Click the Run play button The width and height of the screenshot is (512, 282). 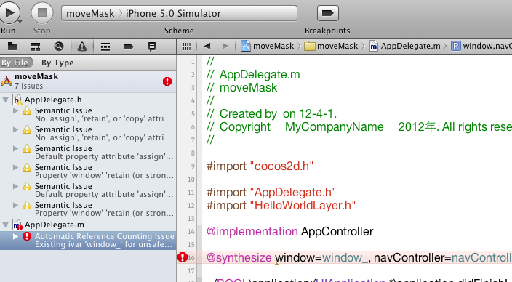click(x=9, y=13)
